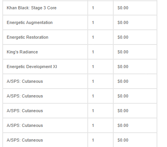Screen dimensions: 167x147
Task: Click the last A/SPS: Cutaneous entry
Action: (x=25, y=140)
